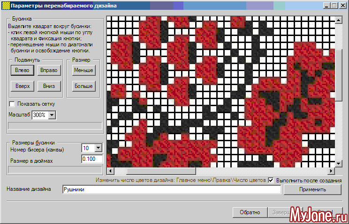Click the Название дизайна text field
This screenshot has height=224, width=349.
(171, 190)
